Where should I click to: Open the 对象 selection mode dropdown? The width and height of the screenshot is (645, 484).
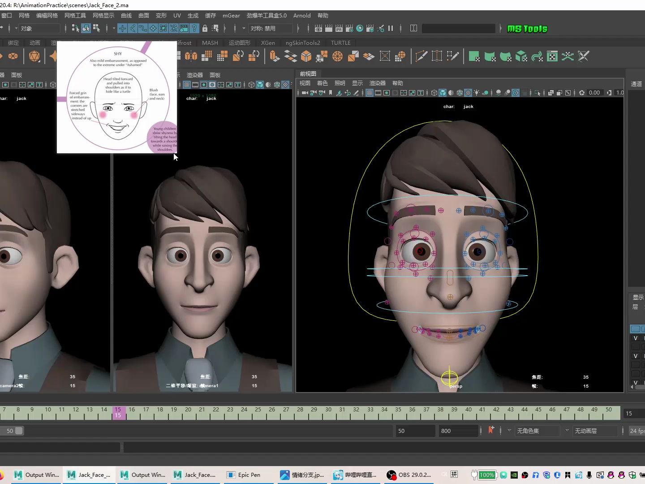click(38, 28)
